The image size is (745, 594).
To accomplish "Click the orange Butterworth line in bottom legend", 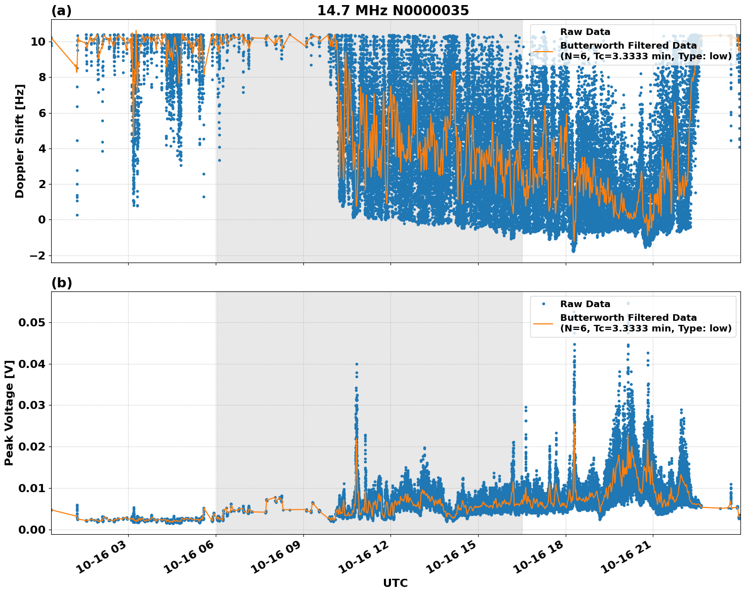I will tap(543, 323).
